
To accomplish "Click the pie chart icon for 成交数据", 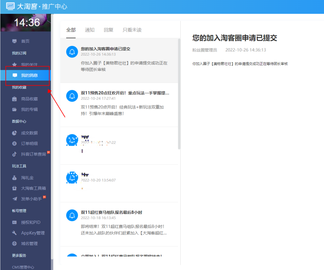I will coord(14,133).
